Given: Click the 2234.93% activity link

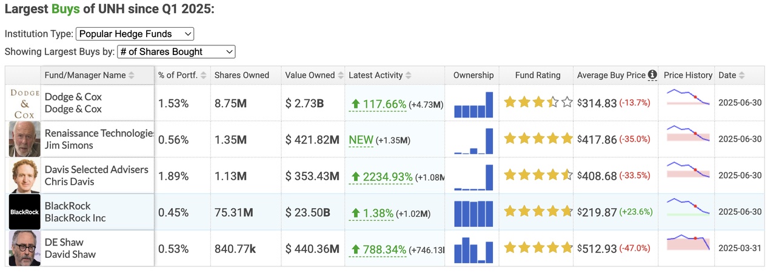Looking at the screenshot, I should coord(382,177).
